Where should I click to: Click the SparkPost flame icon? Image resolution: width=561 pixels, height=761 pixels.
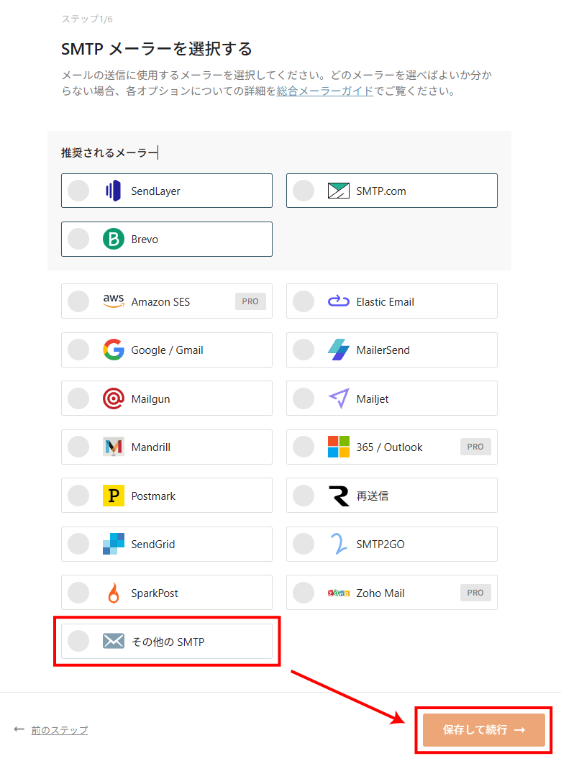point(114,593)
